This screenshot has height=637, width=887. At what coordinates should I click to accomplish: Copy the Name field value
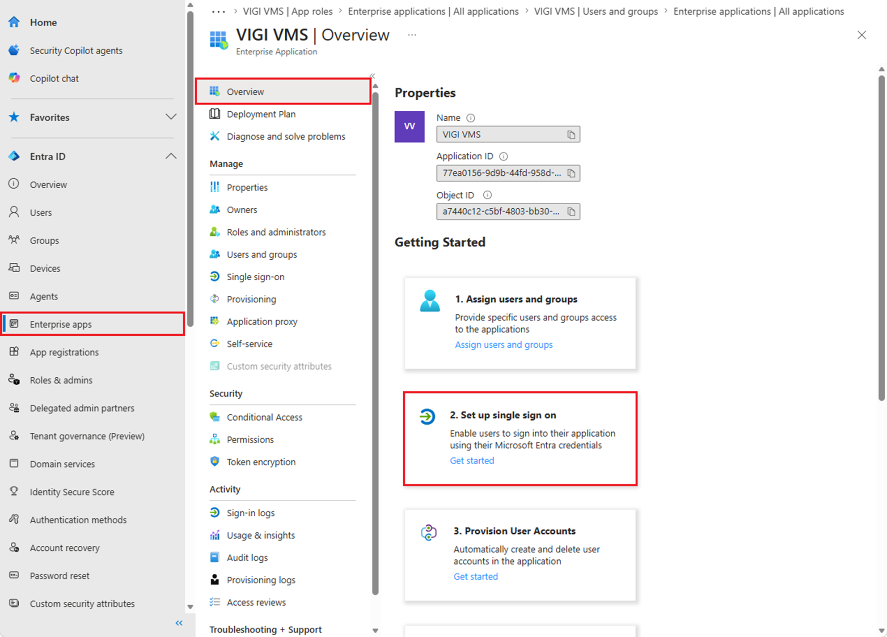[571, 135]
